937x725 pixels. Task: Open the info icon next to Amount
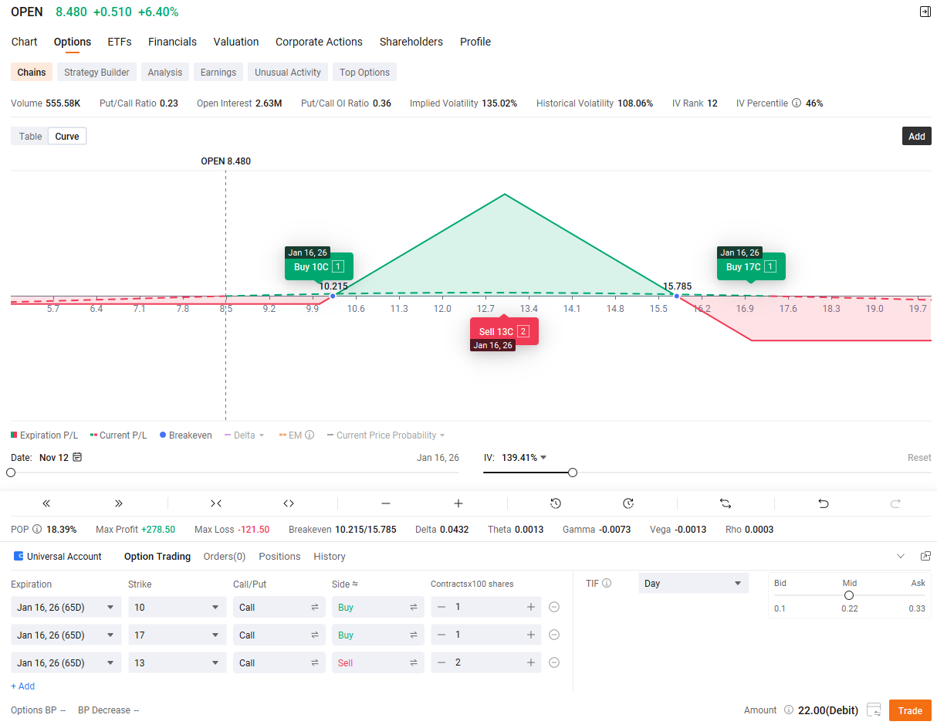[x=789, y=710]
